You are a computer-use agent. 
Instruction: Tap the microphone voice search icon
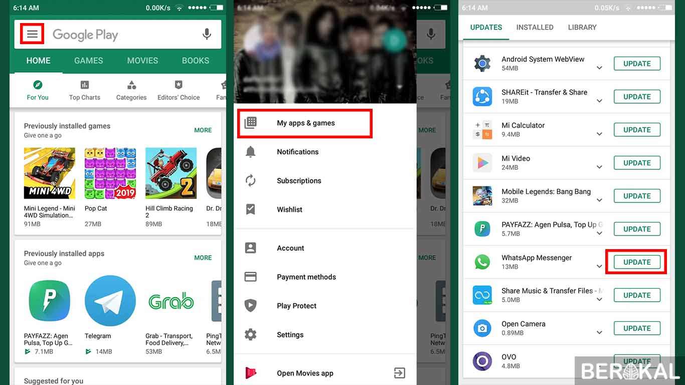tap(207, 34)
